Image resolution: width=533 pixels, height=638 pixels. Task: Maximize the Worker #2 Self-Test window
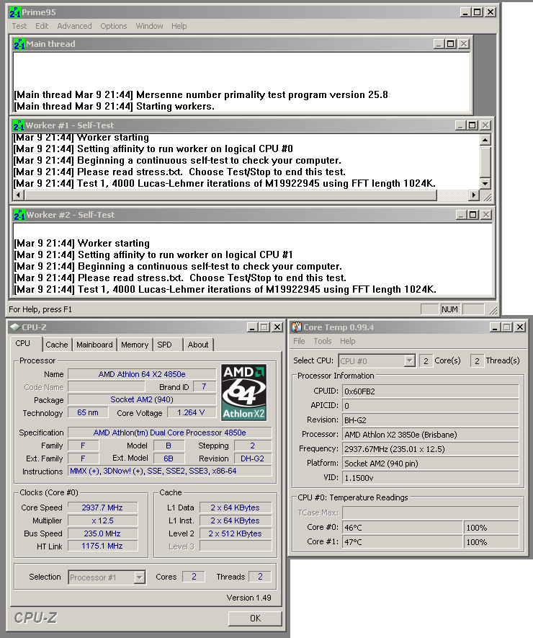(472, 215)
